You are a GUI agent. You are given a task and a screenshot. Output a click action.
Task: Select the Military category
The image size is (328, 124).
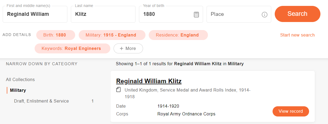pos(18,90)
